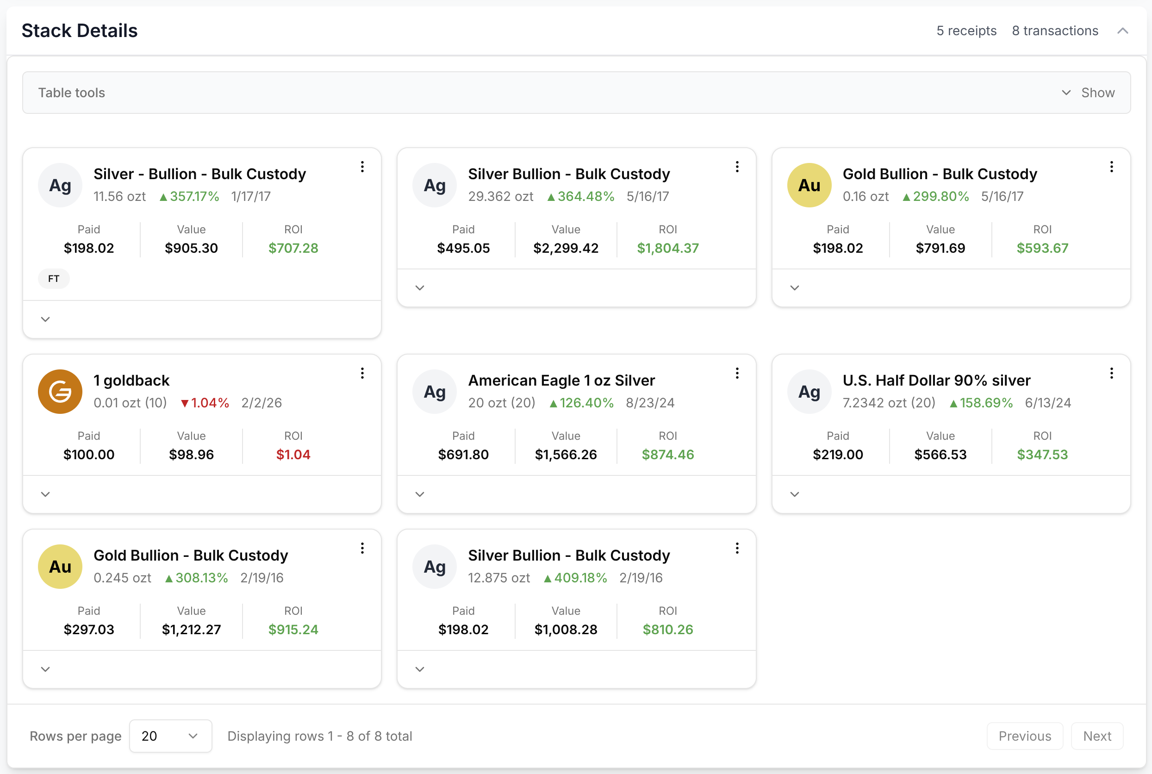The image size is (1152, 774).
Task: Click the Au icon on Gold Bullion 0.245 ozt card
Action: [60, 566]
